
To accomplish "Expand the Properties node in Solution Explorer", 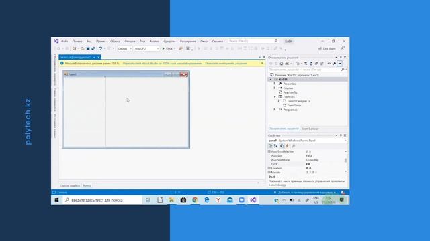I will pos(275,84).
